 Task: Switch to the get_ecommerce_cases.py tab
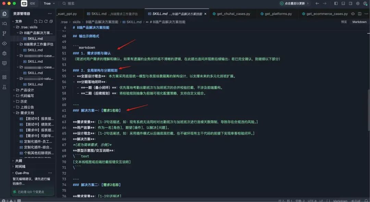325,14
